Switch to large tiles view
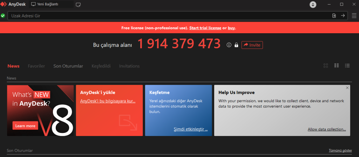The width and height of the screenshot is (359, 157). pos(326,66)
